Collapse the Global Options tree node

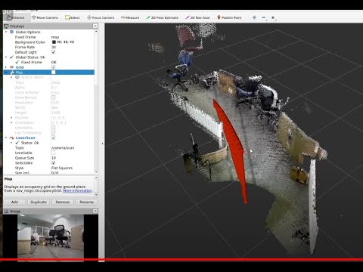[6, 32]
